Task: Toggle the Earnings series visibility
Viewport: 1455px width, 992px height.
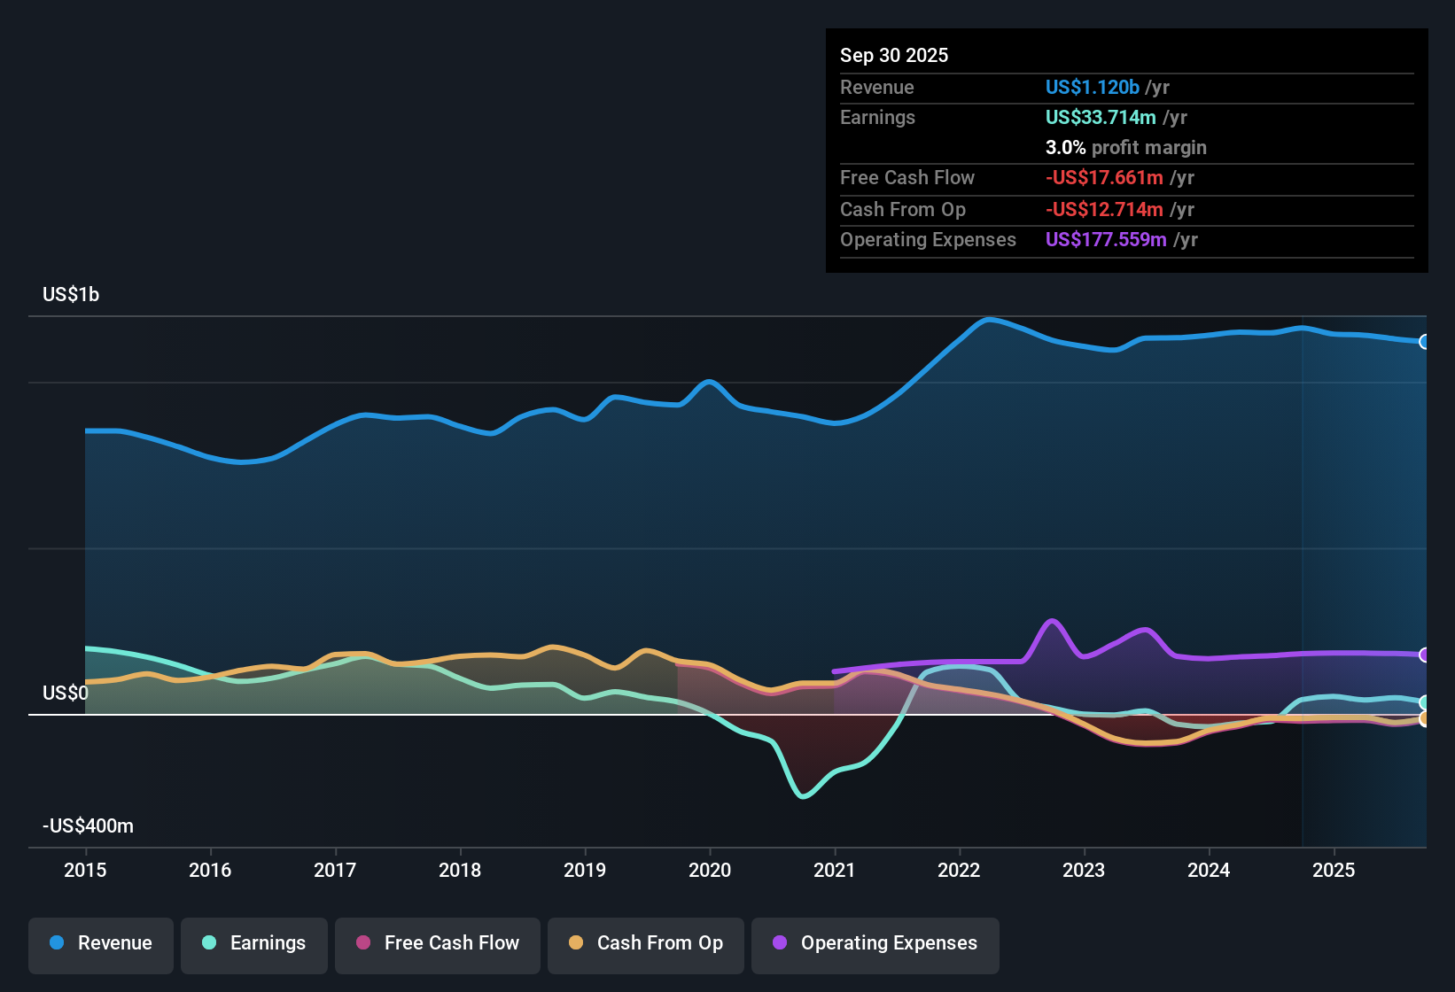Action: pos(254,943)
